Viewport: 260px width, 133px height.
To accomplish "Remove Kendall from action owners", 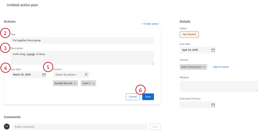I will click(x=75, y=83).
